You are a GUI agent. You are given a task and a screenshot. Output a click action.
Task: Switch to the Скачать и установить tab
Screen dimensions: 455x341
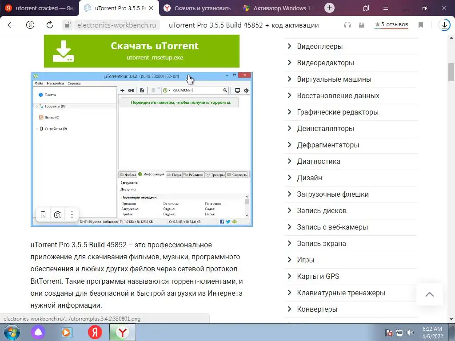198,8
